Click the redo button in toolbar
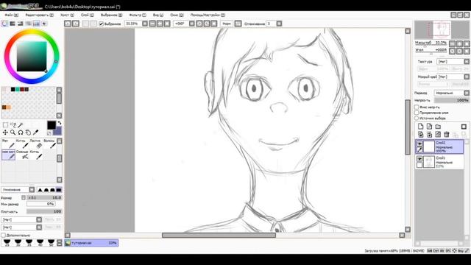The width and height of the screenshot is (471, 265). tap(76, 24)
